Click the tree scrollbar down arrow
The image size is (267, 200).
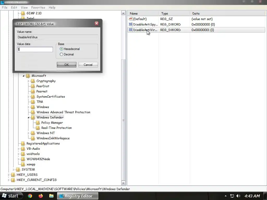pyautogui.click(x=123, y=183)
